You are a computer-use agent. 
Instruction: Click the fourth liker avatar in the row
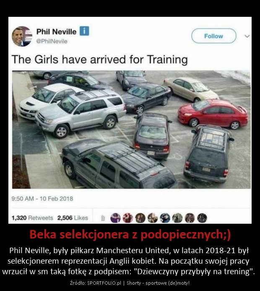click(153, 218)
